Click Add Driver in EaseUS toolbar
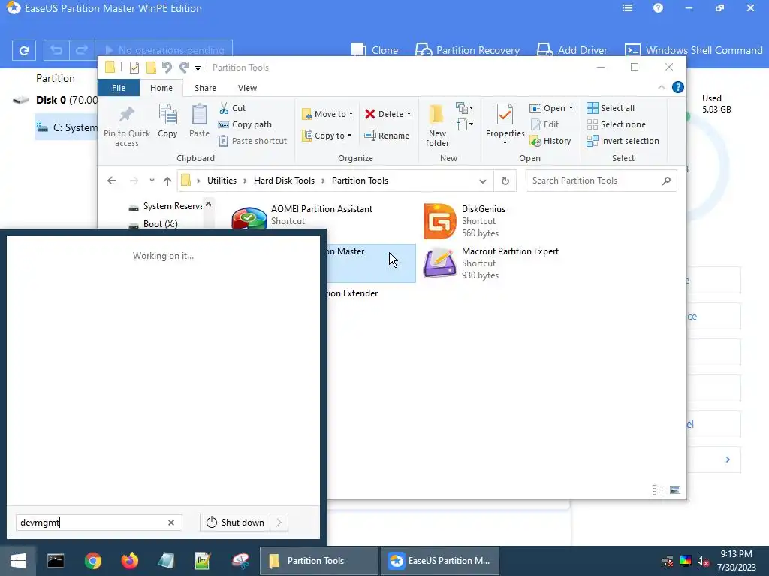This screenshot has width=769, height=576. [x=571, y=50]
